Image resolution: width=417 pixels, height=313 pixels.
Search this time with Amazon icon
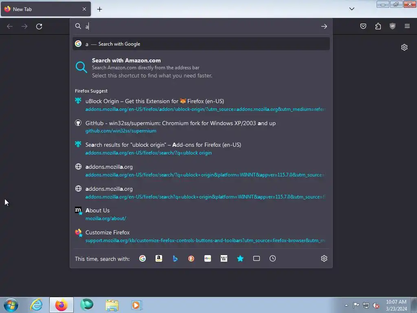[x=159, y=258]
